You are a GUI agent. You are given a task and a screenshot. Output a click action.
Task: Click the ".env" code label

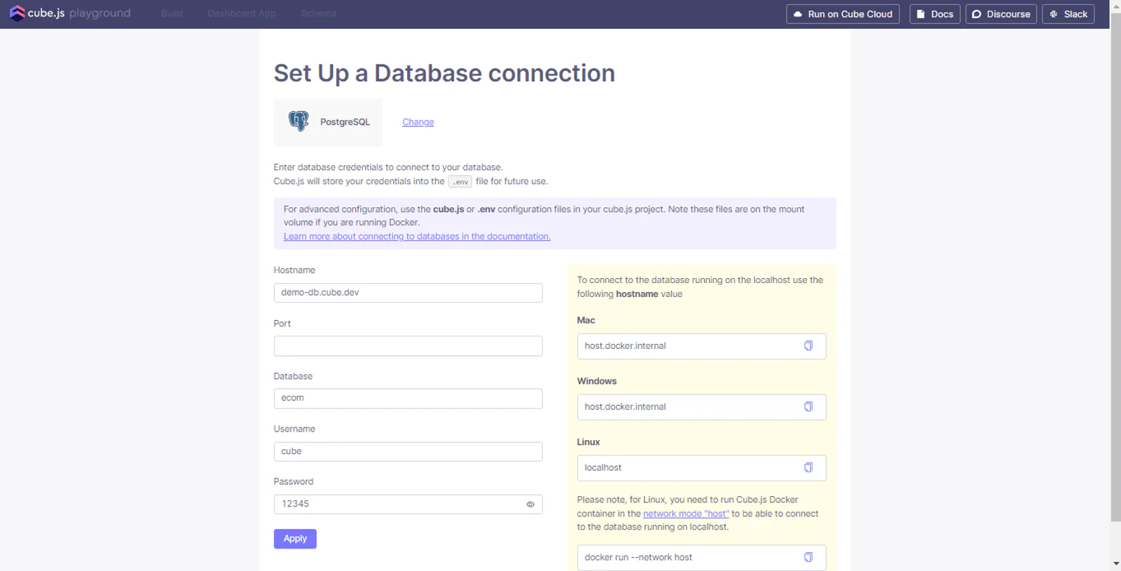tap(460, 181)
